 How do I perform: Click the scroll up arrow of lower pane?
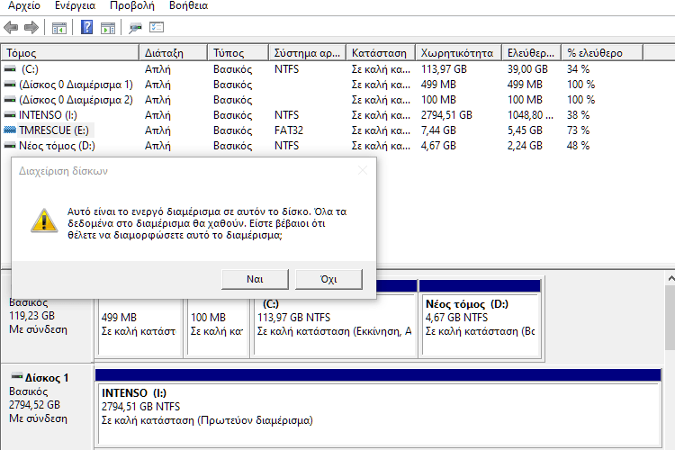(670, 279)
